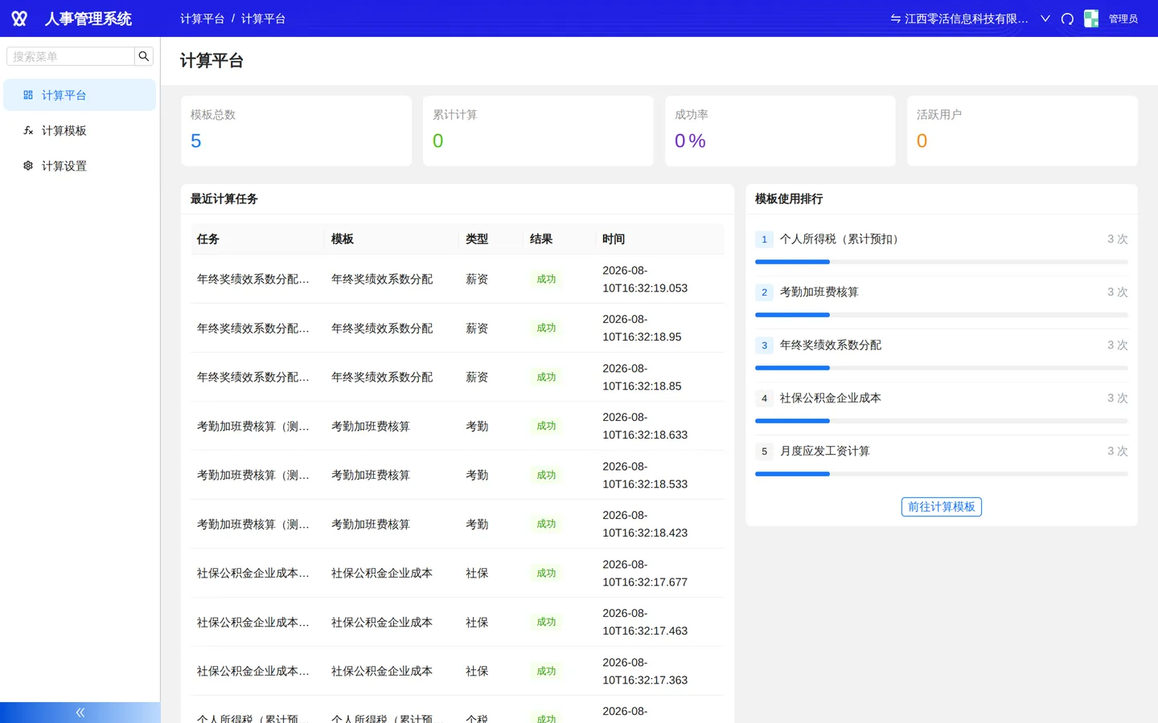This screenshot has height=723, width=1158.
Task: Open the headset support icon
Action: pyautogui.click(x=1067, y=18)
